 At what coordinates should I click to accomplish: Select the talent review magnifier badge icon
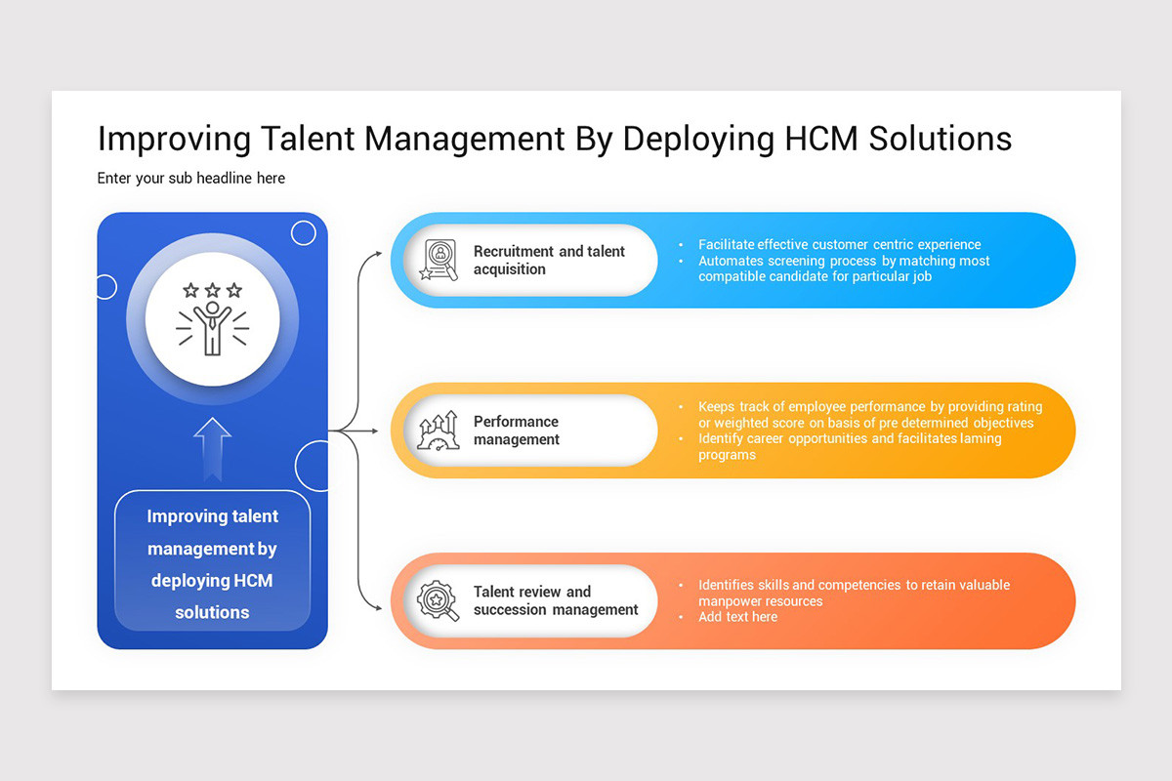[437, 600]
